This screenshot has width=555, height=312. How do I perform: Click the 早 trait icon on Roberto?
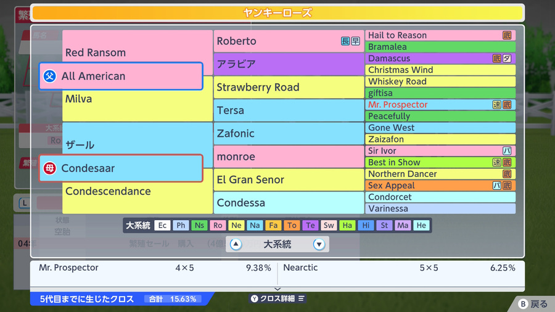(x=355, y=41)
